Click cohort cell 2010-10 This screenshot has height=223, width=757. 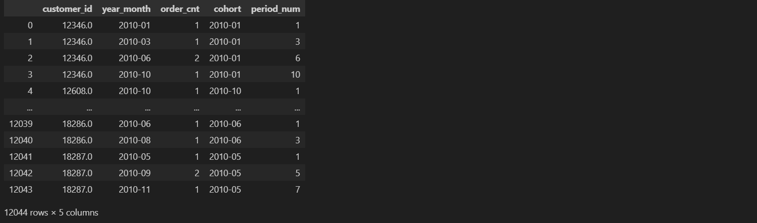(225, 91)
